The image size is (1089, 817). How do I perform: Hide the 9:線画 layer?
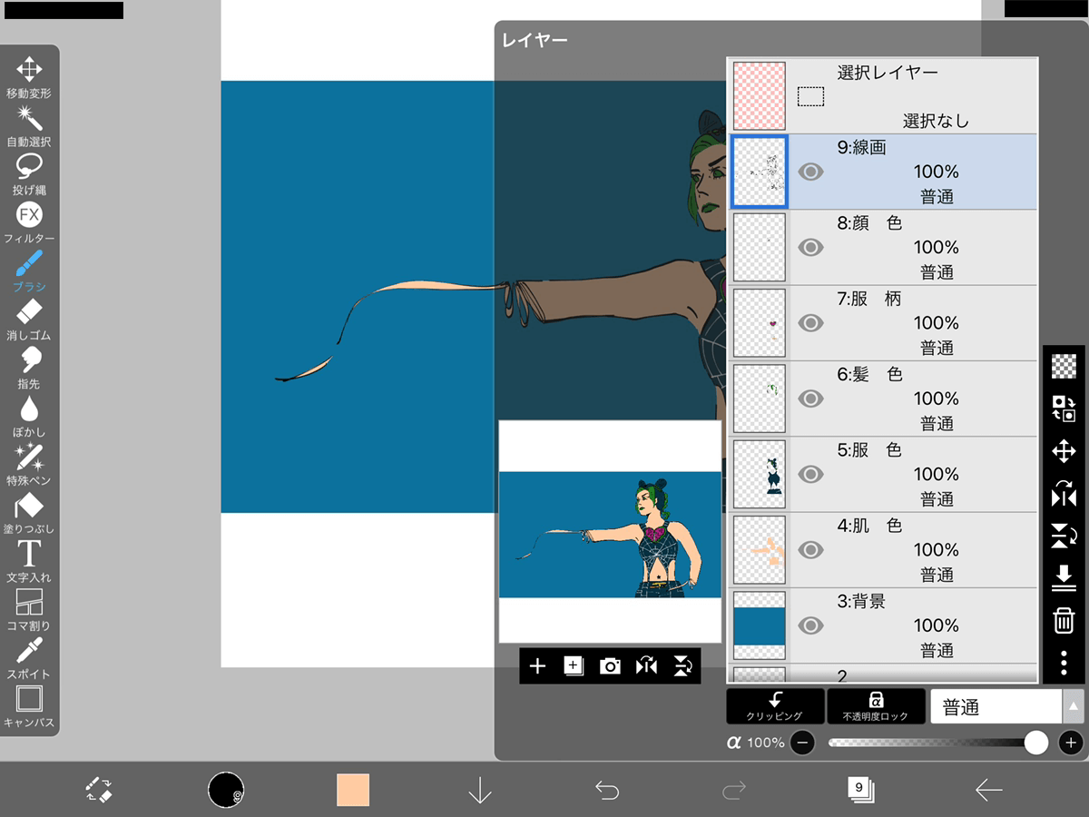point(810,172)
